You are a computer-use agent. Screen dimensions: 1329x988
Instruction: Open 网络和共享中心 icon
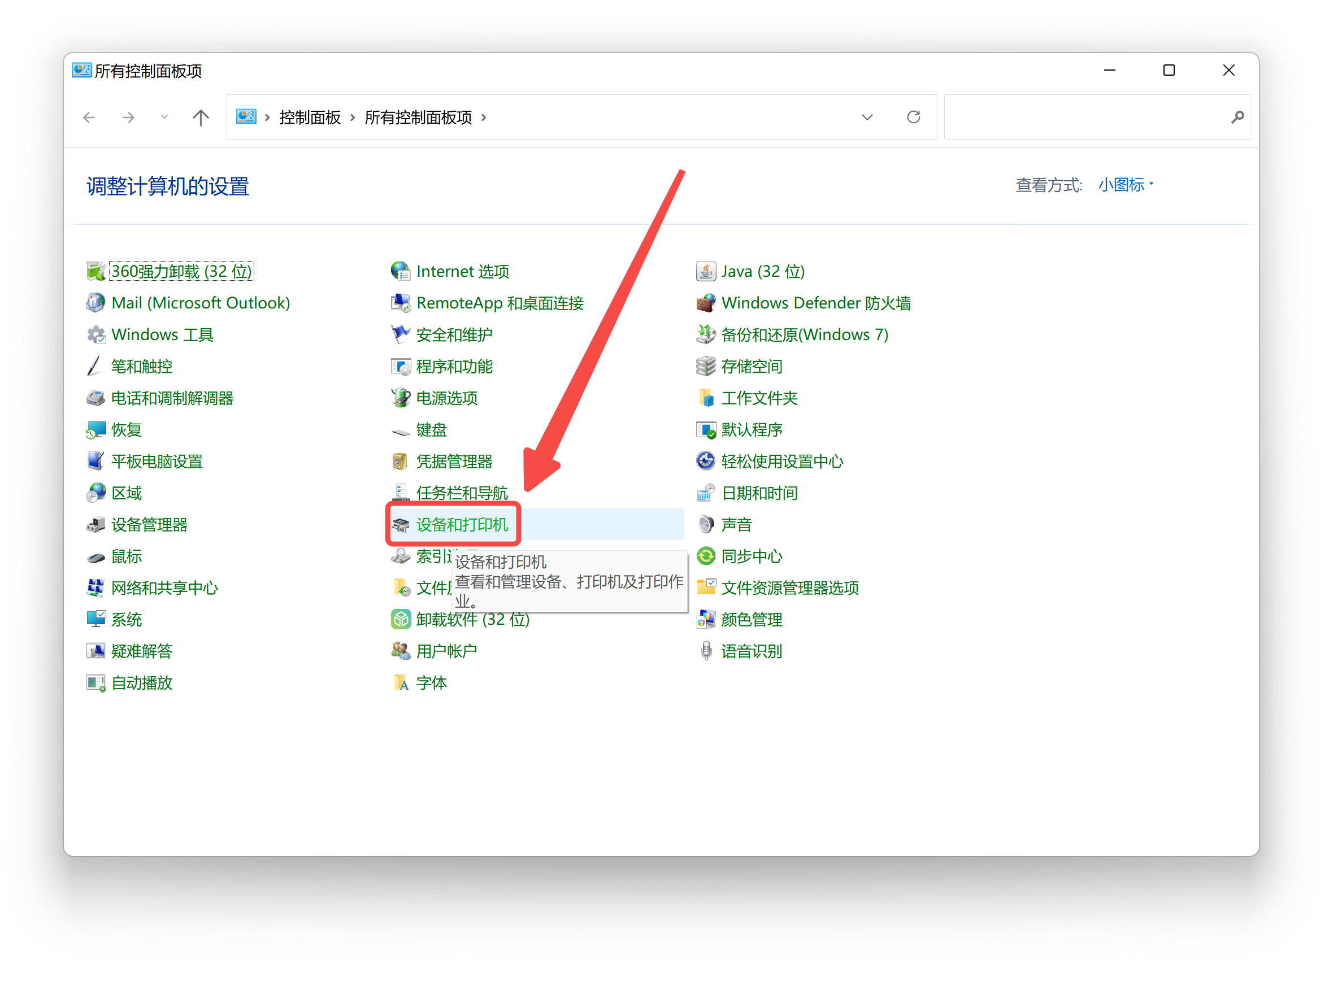click(95, 589)
